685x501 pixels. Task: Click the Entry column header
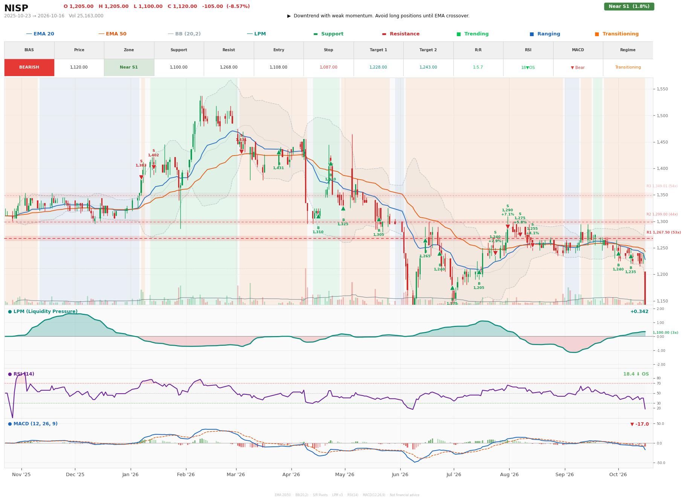coord(279,50)
